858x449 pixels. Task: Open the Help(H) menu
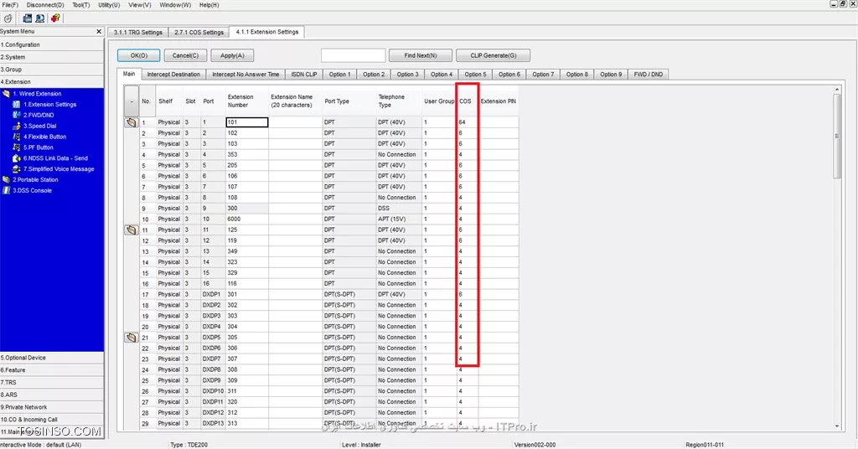click(209, 5)
